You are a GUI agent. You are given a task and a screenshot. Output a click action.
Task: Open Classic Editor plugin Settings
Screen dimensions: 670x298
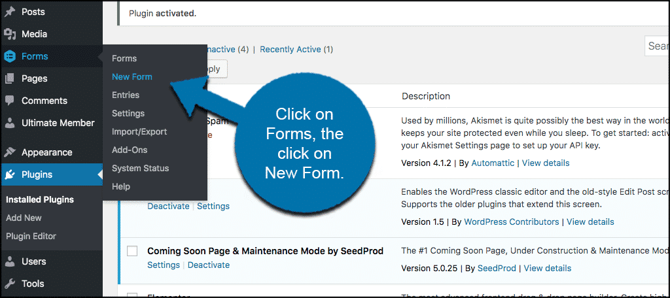tap(213, 207)
